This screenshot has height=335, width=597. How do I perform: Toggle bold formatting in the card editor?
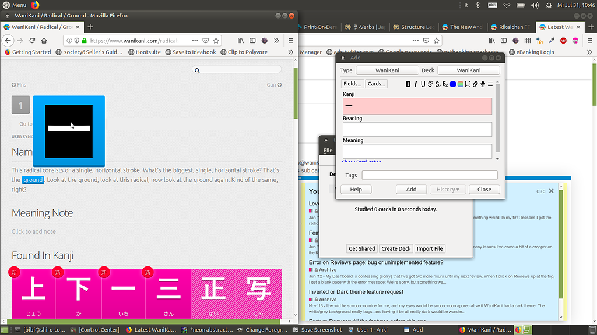click(408, 84)
